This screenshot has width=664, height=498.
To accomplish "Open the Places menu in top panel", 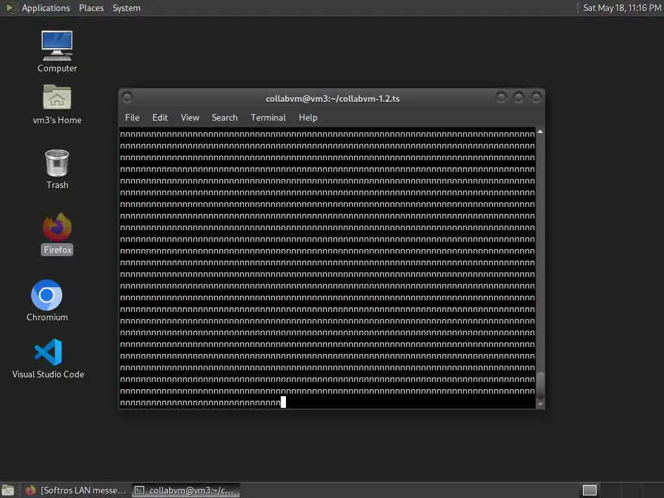I will pyautogui.click(x=91, y=8).
